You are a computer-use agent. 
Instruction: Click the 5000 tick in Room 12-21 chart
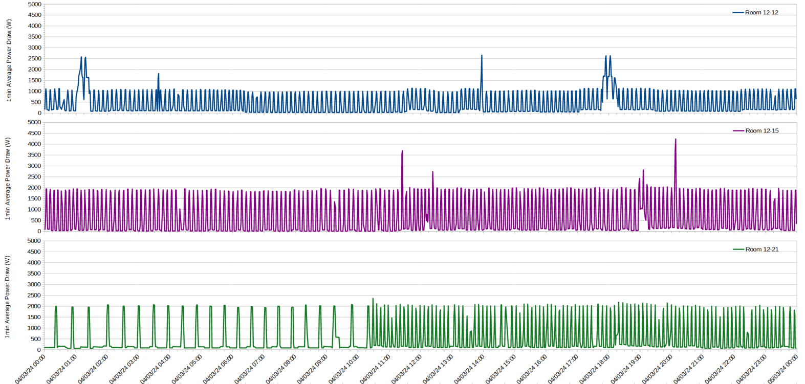pyautogui.click(x=35, y=241)
